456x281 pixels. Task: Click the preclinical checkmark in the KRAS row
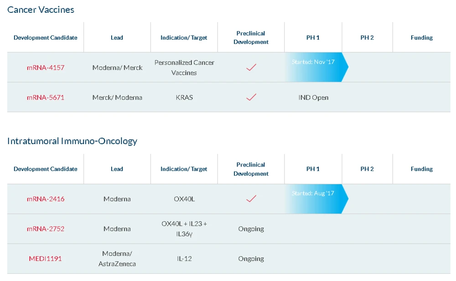(x=251, y=97)
